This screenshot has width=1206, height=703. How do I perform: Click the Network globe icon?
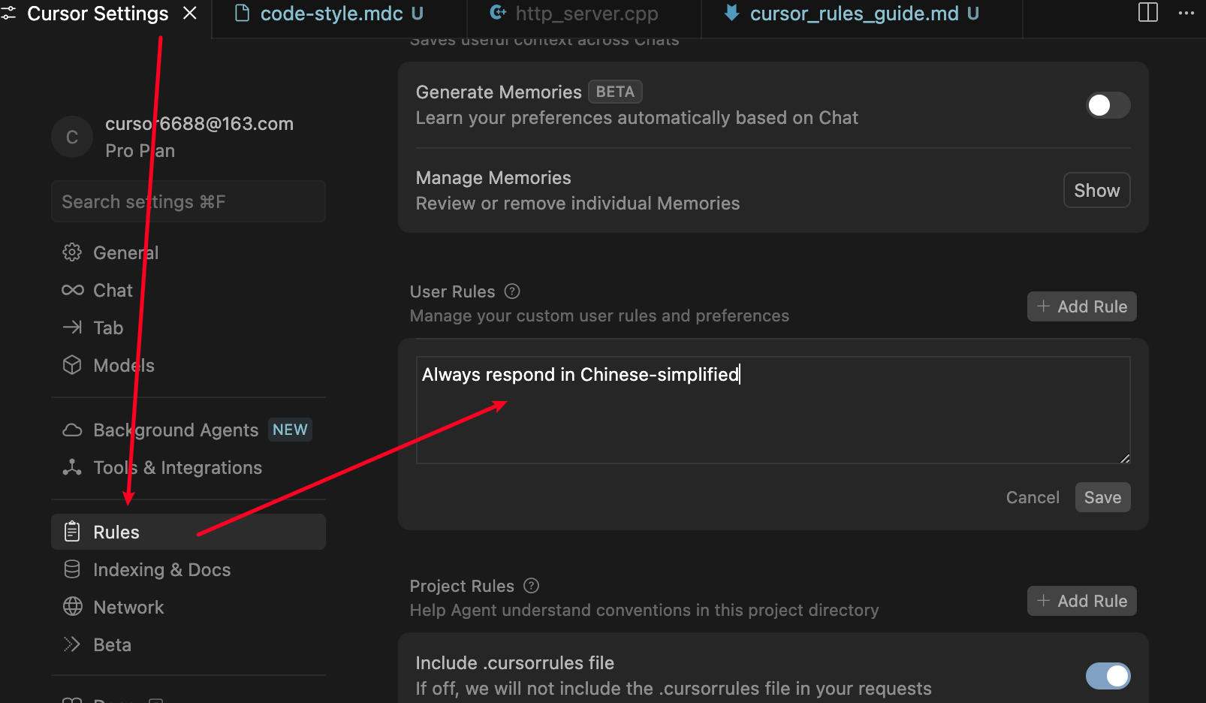pos(72,607)
